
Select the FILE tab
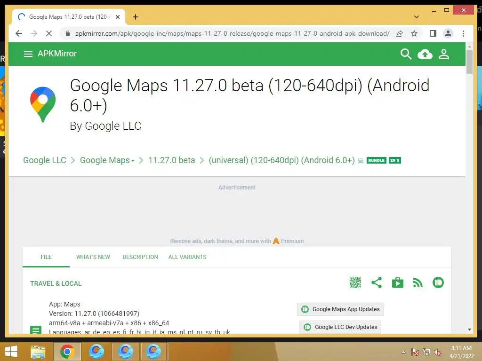(46, 257)
